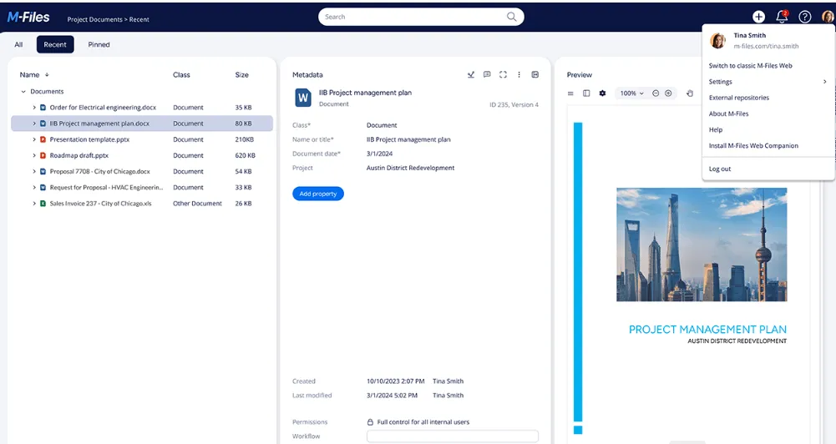This screenshot has height=444, width=836.
Task: Click the ID 235, Version 4 label
Action: (514, 104)
